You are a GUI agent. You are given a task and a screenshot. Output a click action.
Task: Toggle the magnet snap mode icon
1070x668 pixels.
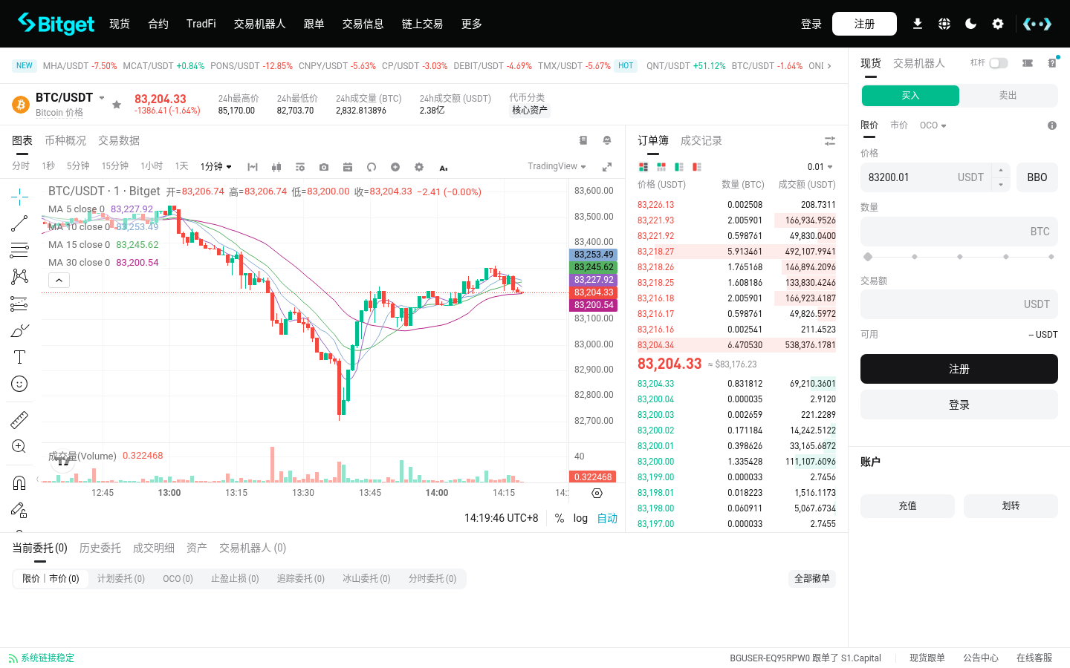tap(19, 483)
